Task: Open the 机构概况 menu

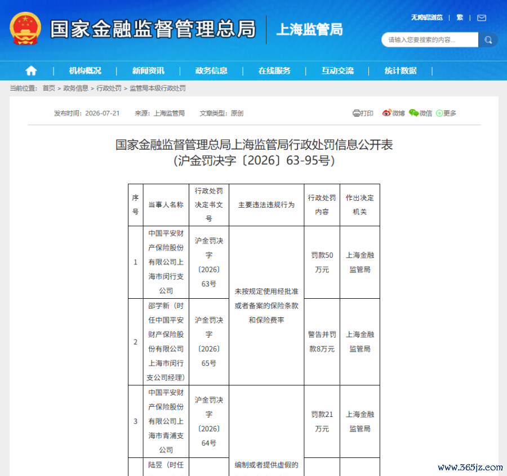Action: (x=85, y=70)
